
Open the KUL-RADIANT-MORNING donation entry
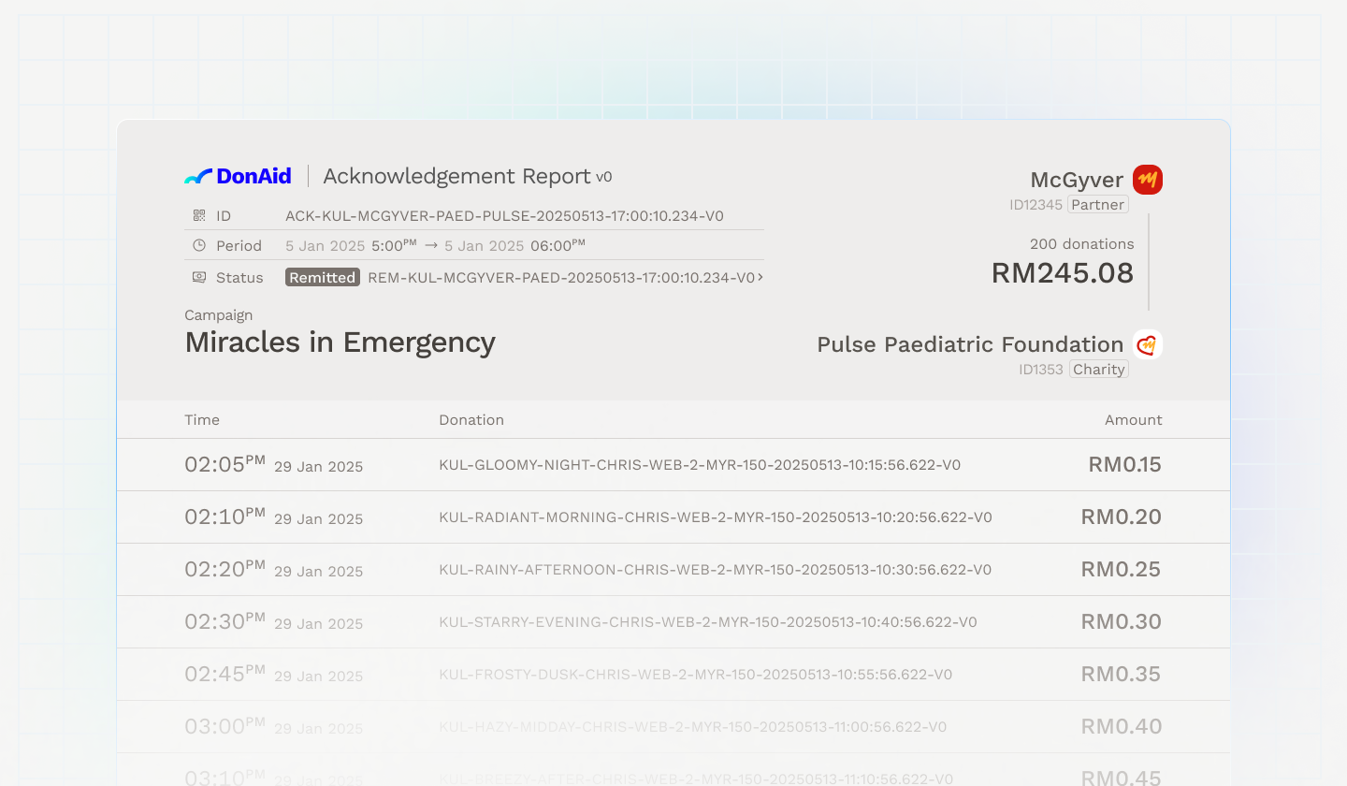(x=715, y=517)
